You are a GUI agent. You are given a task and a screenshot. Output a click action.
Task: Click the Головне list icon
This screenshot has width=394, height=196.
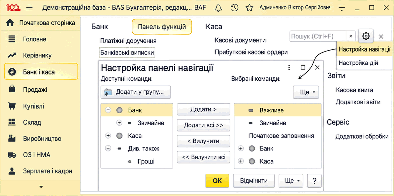(12, 39)
